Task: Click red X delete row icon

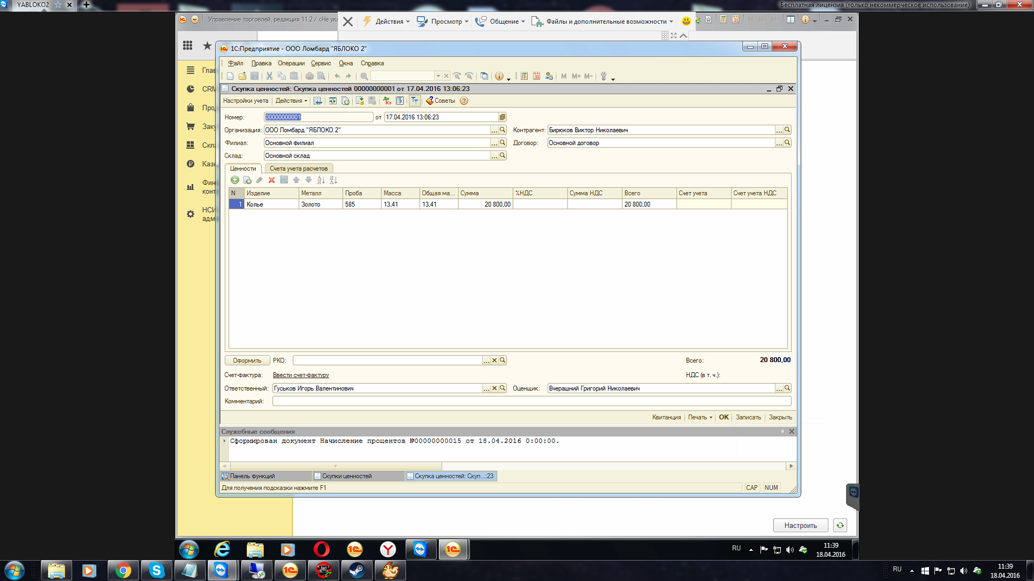Action: (x=271, y=180)
